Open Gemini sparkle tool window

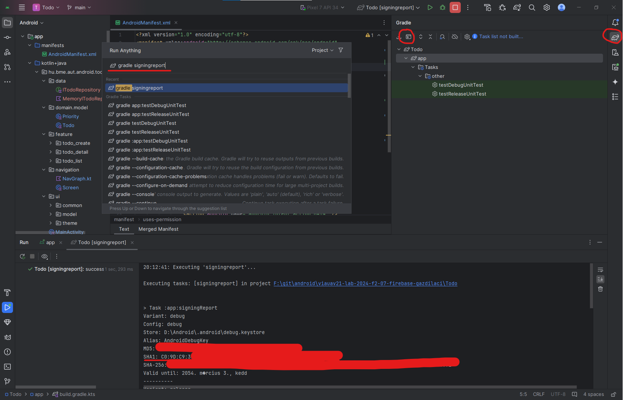[615, 82]
